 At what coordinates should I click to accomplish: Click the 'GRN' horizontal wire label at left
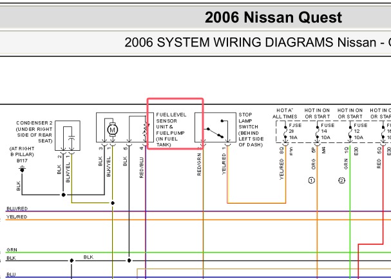(x=12, y=249)
